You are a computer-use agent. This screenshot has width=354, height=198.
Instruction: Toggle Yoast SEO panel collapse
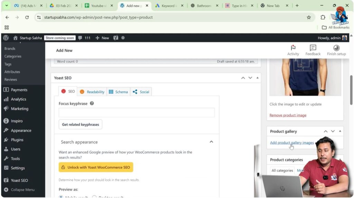(x=257, y=78)
